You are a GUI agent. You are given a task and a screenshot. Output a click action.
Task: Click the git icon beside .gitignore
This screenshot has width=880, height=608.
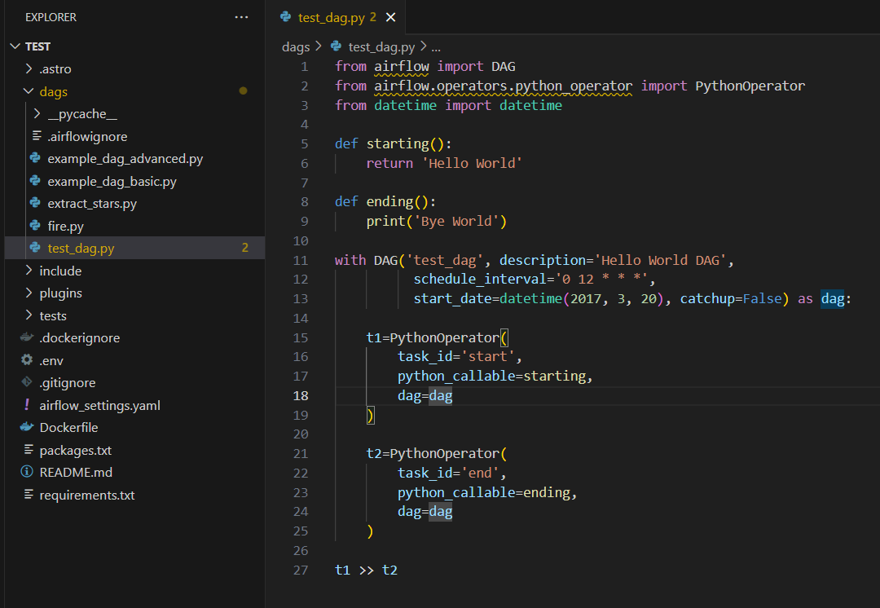[26, 382]
